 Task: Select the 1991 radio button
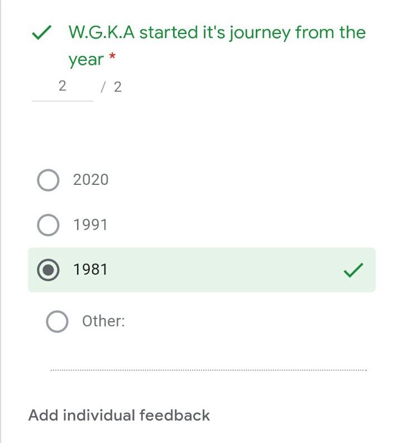[x=48, y=225]
